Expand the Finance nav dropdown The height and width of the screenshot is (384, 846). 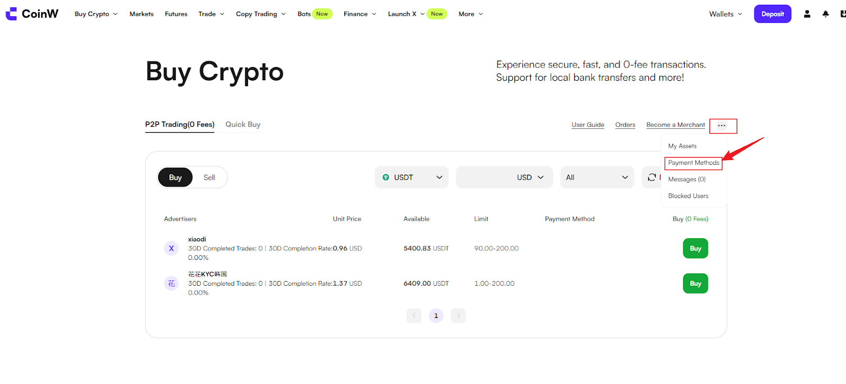click(x=360, y=14)
